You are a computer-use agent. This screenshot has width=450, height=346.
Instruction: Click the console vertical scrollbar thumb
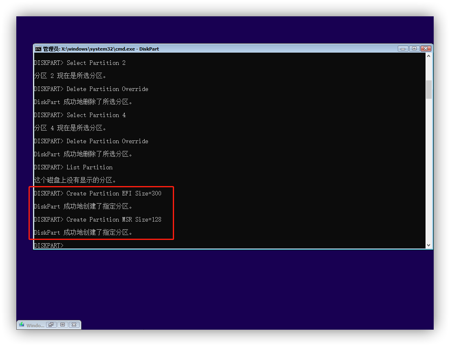428,89
